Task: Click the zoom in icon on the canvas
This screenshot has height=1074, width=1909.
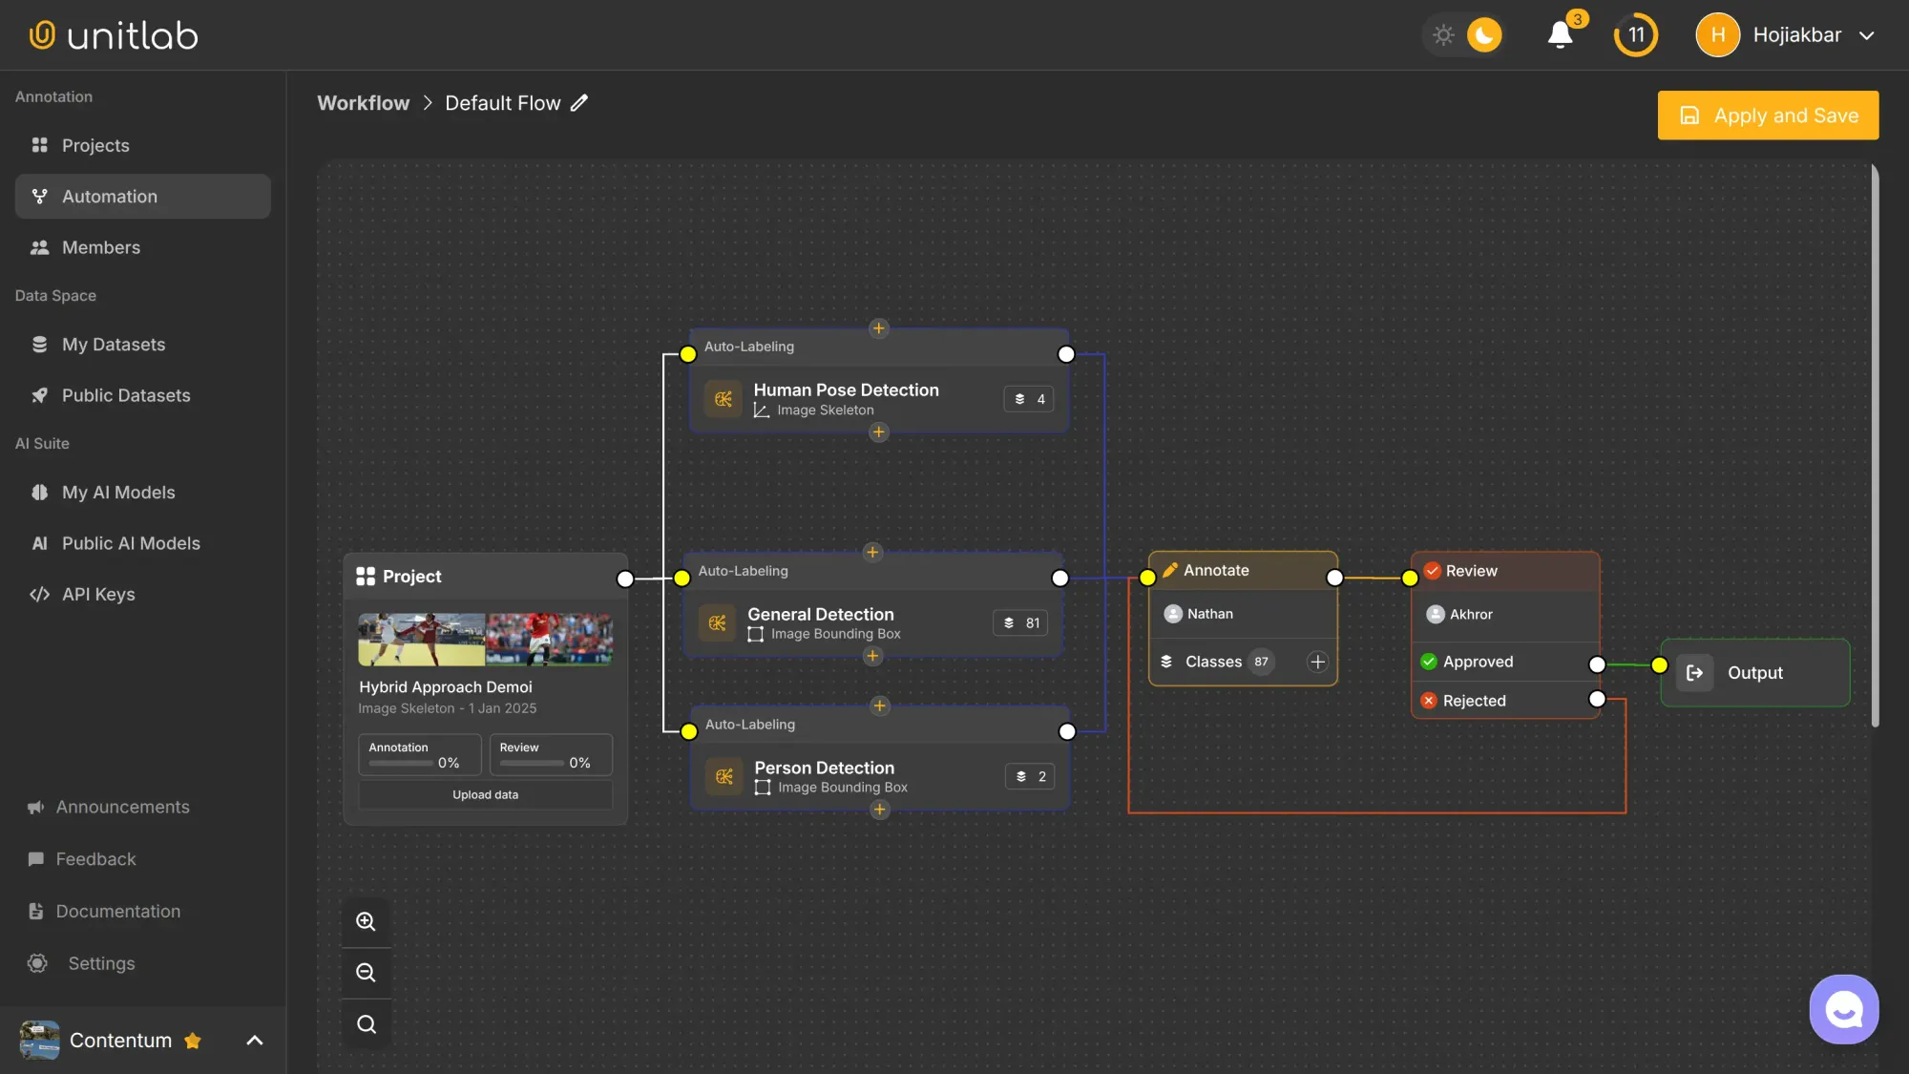Action: 367,920
